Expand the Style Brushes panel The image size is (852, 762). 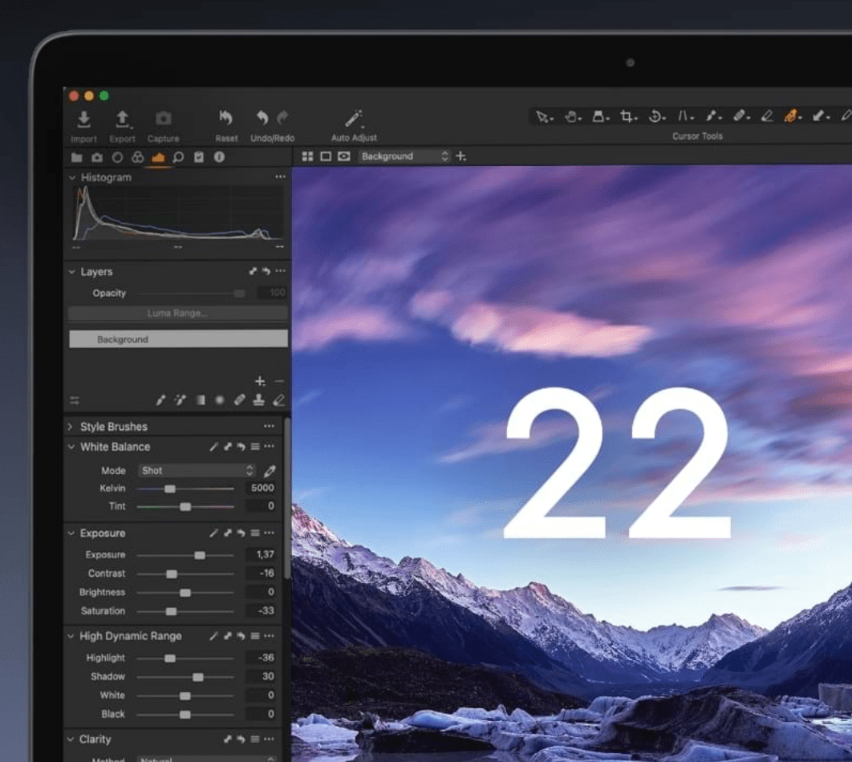pos(70,427)
